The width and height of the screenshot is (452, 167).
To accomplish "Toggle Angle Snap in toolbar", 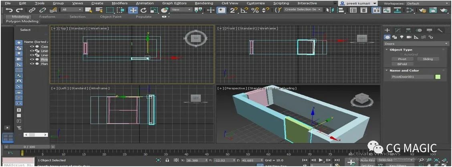I will [244, 10].
